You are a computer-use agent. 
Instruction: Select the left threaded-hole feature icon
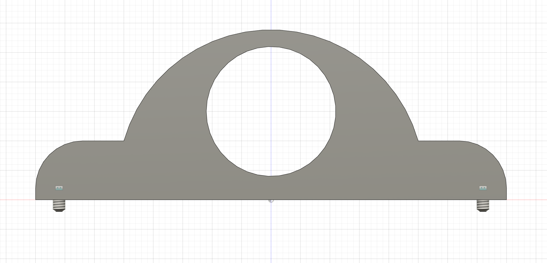tap(59, 188)
